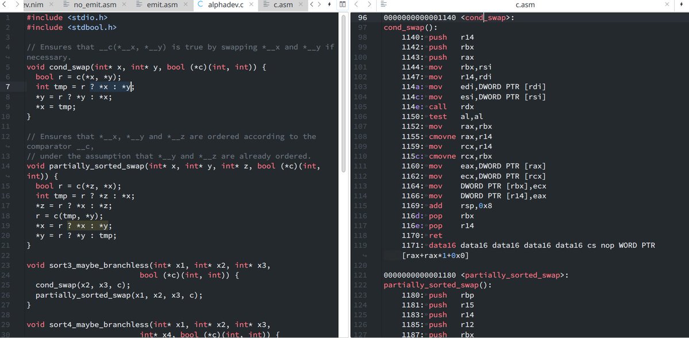Close the c.asm tab in the right pane
The height and width of the screenshot is (338, 689).
[x=667, y=4]
